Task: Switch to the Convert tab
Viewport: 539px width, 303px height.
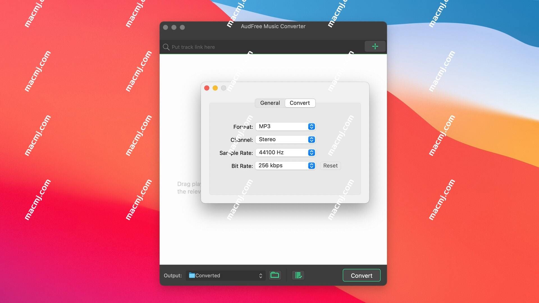Action: click(x=300, y=103)
